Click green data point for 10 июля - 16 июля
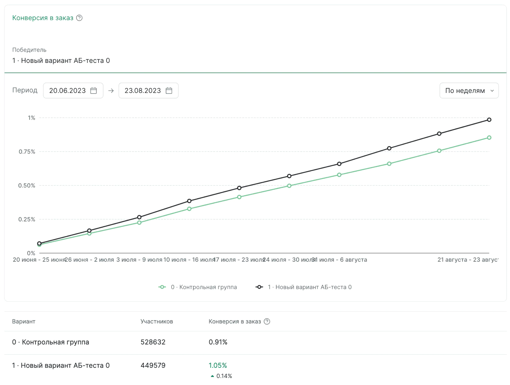The image size is (510, 385). tap(189, 209)
